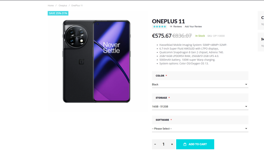Open the 14 Reviews link
The height and width of the screenshot is (152, 264).
[176, 26]
